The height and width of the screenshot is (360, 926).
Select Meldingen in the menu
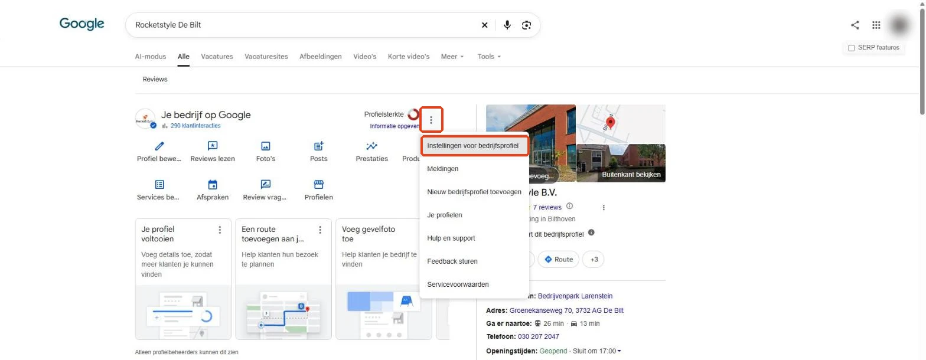(474, 169)
